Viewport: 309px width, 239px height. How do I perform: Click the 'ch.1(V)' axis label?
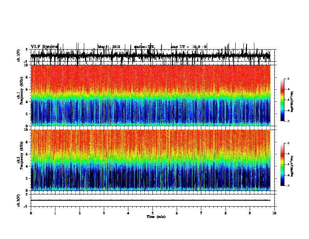19,55
